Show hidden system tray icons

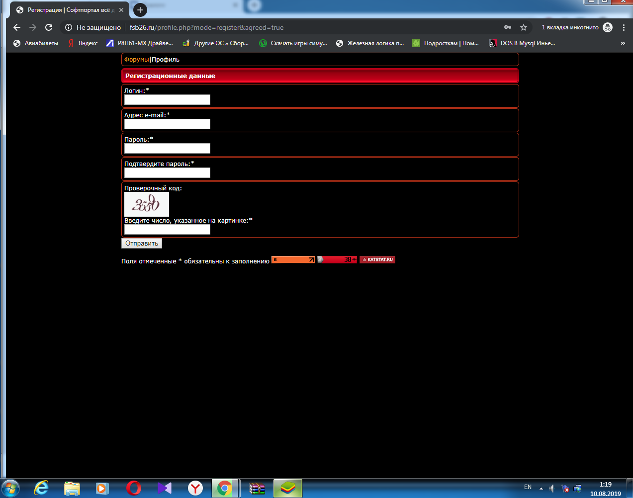click(541, 489)
